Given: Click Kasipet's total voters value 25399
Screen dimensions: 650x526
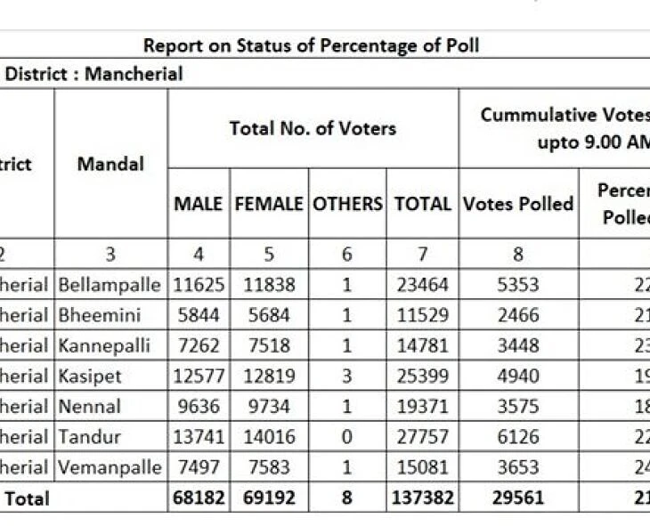Looking at the screenshot, I should click(x=423, y=376).
